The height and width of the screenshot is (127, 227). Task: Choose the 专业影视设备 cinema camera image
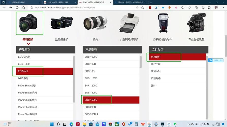click(x=196, y=23)
